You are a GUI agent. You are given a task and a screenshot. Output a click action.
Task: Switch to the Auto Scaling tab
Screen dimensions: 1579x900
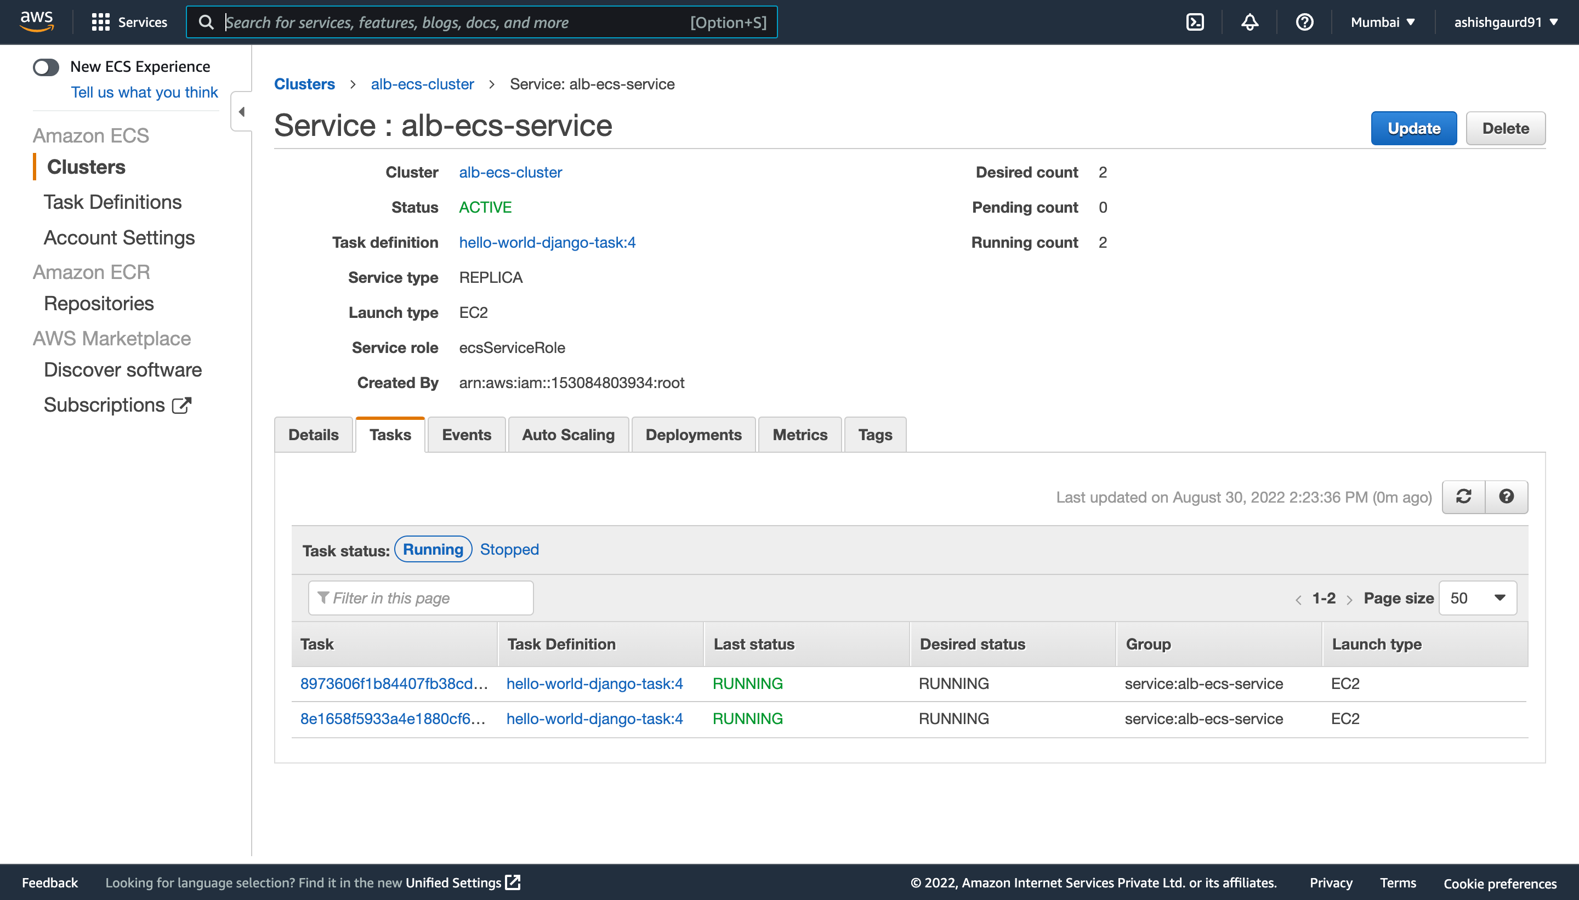click(x=568, y=434)
